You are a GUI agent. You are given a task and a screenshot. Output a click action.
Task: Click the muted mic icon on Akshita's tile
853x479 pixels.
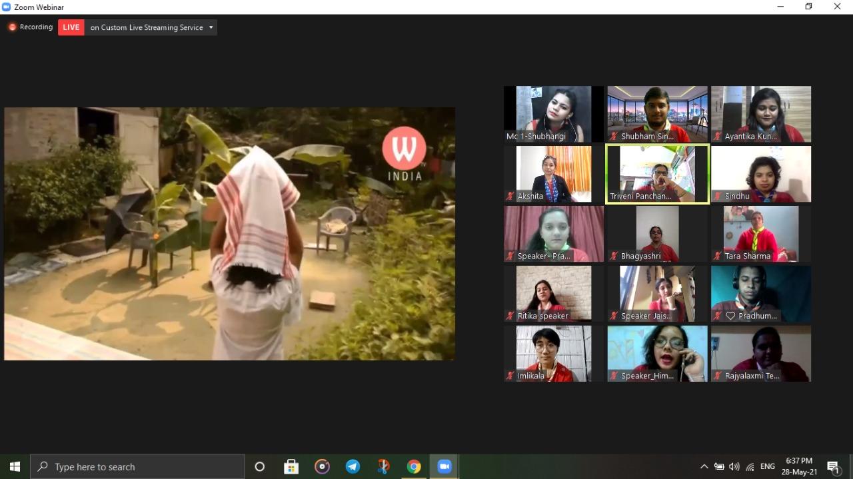510,197
